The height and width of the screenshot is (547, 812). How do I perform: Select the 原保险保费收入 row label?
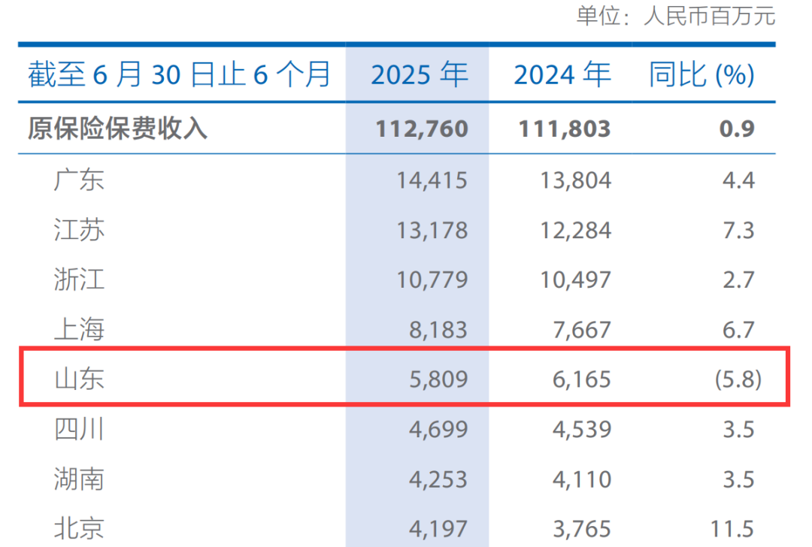click(117, 128)
